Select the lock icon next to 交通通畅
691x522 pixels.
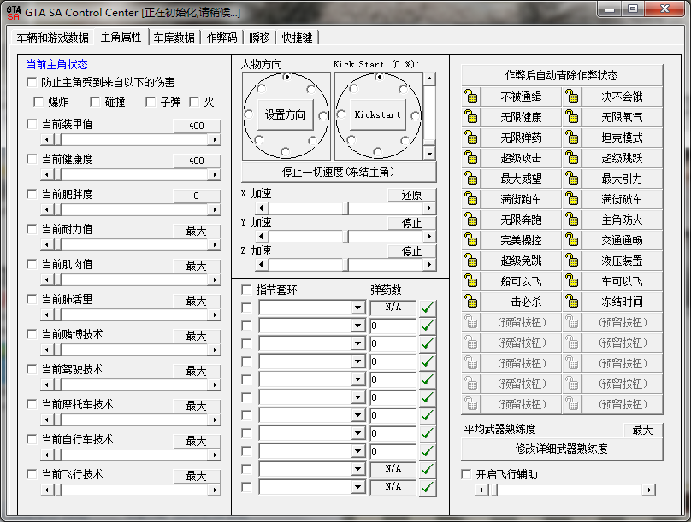(572, 240)
